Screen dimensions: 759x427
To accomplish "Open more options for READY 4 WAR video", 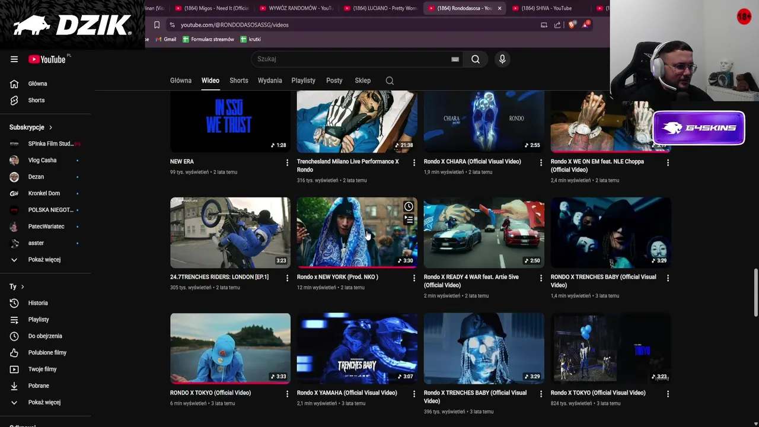I will 541,278.
